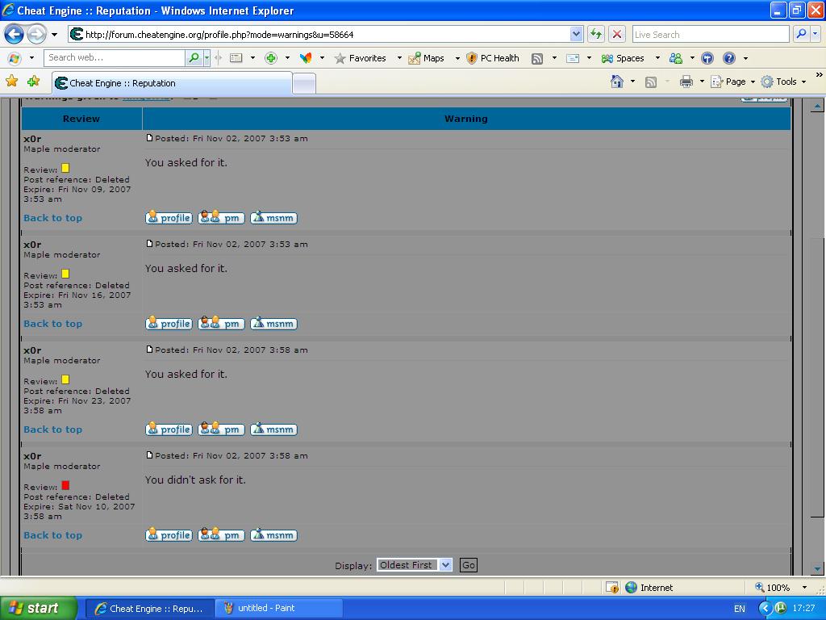
Task: Click Spaces in the Windows Live toolbar
Action: tap(623, 58)
